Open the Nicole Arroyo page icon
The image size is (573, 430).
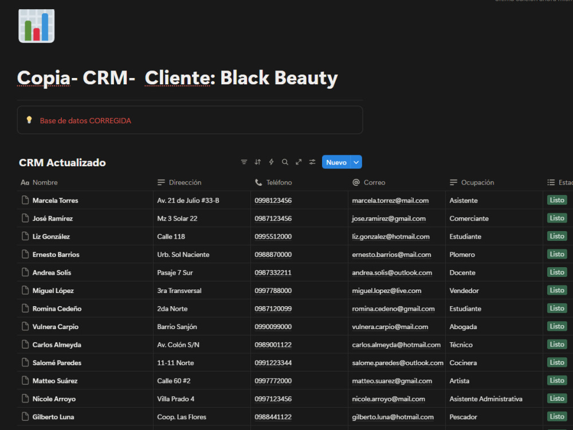point(25,398)
